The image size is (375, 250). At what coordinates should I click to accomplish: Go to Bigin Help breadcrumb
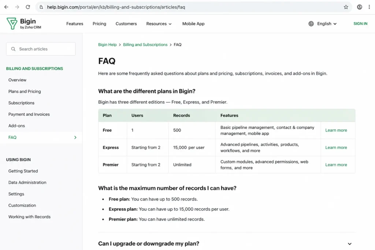[x=107, y=45]
